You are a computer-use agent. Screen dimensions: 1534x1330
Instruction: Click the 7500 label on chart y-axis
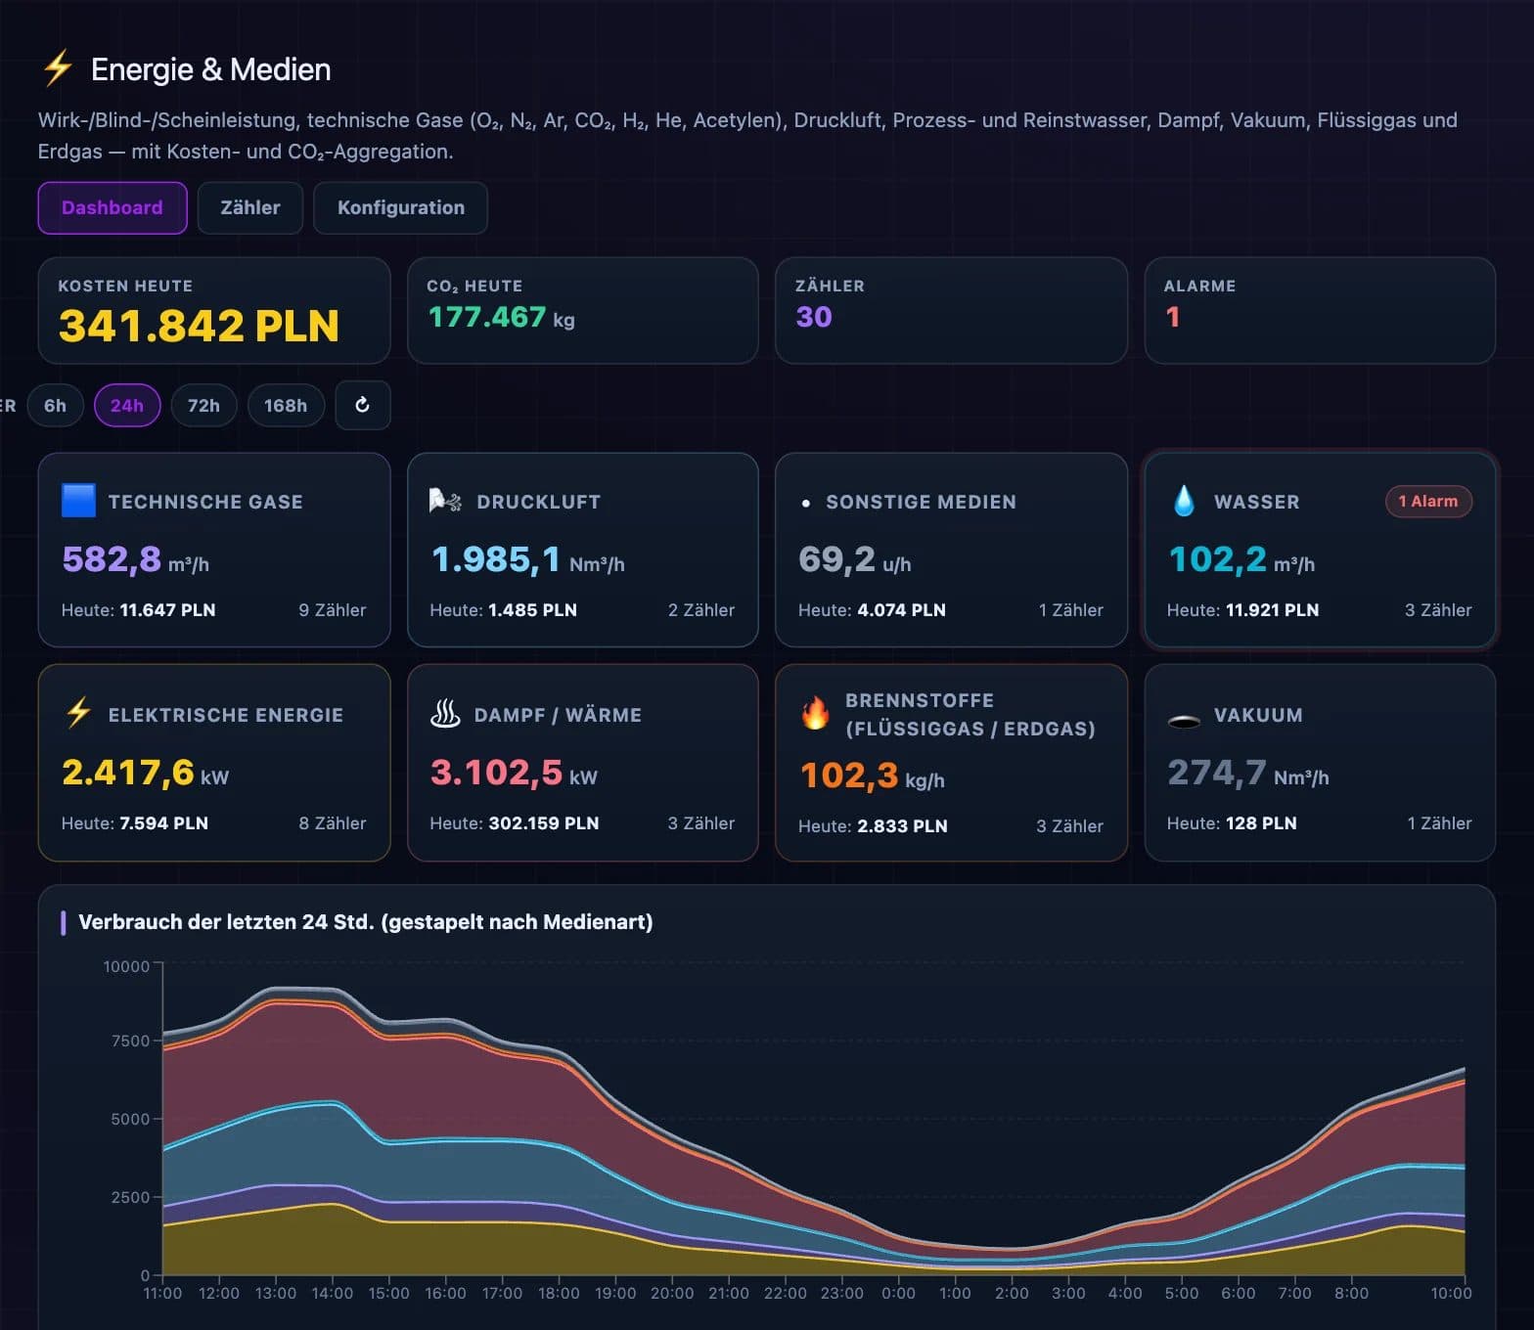click(x=130, y=1041)
